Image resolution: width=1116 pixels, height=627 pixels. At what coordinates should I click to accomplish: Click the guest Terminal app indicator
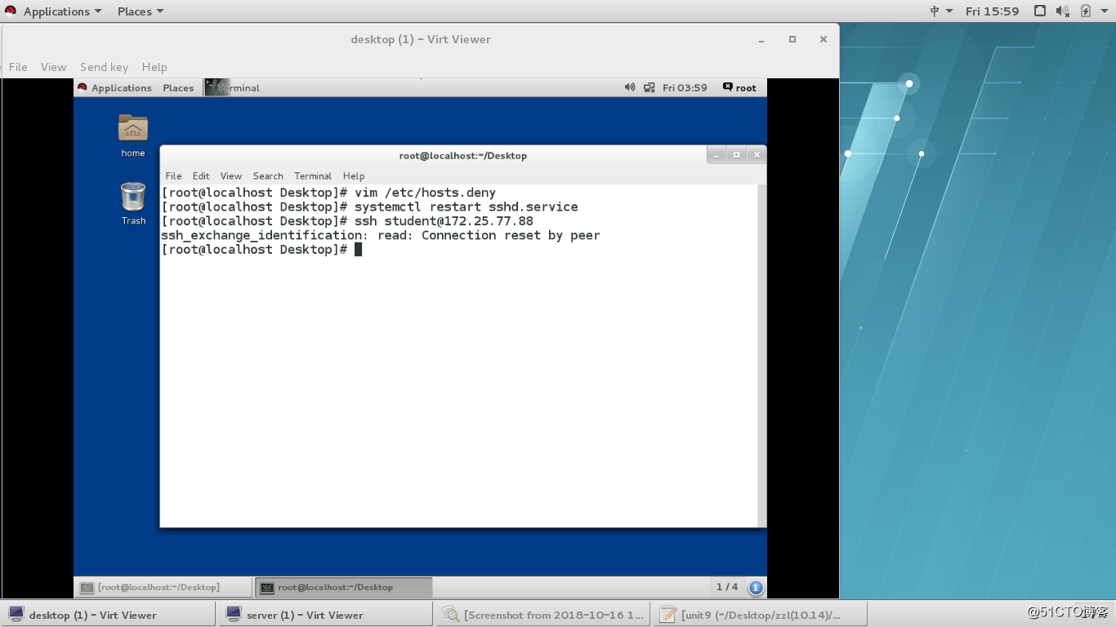point(233,88)
